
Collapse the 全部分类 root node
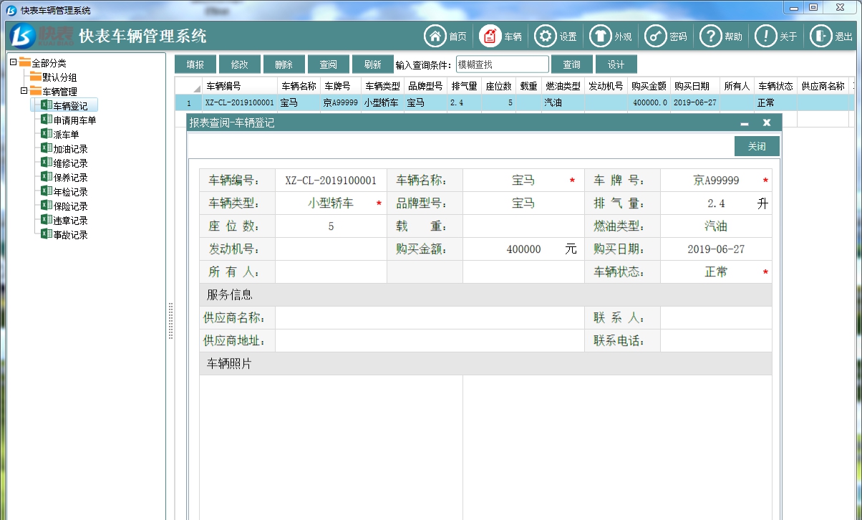pyautogui.click(x=14, y=62)
